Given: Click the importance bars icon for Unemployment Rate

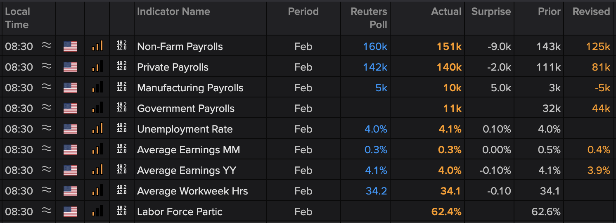Looking at the screenshot, I should [x=97, y=129].
